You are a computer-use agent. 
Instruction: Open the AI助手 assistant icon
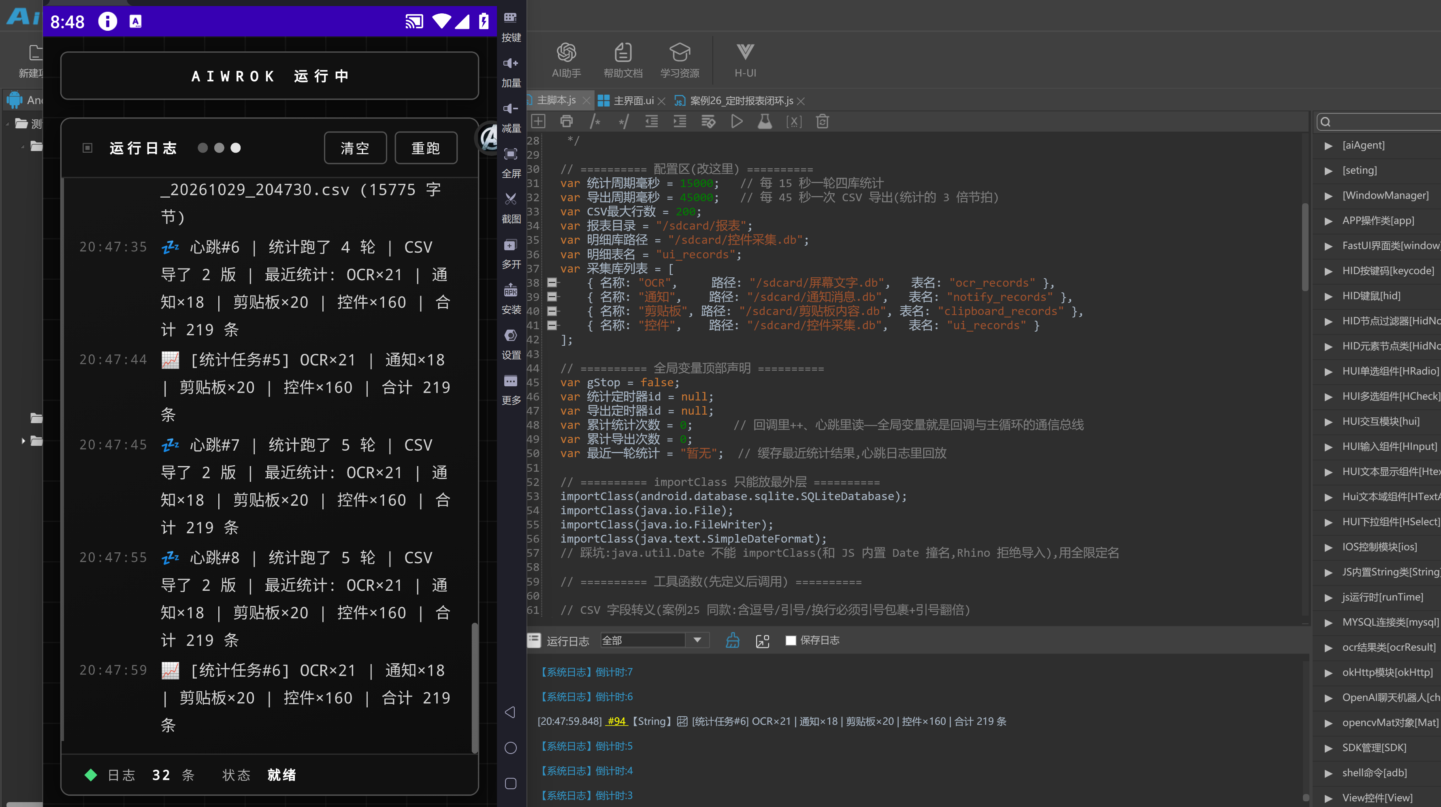pos(566,60)
